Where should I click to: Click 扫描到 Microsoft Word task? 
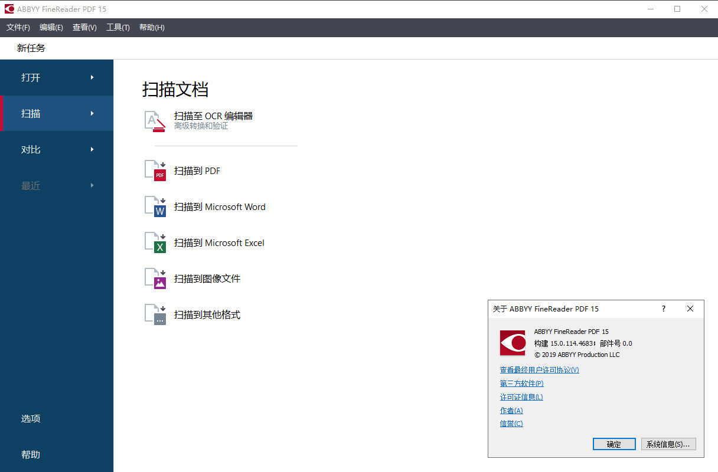pos(220,206)
